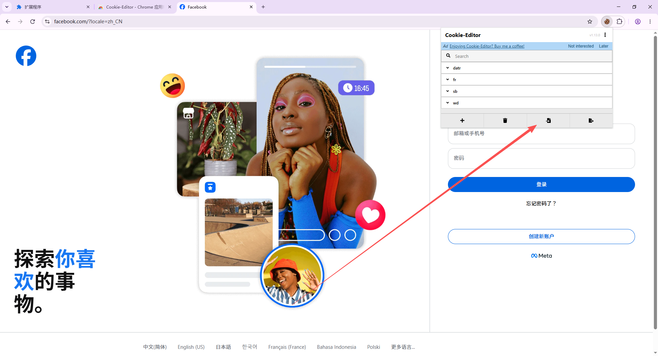This screenshot has width=658, height=356.
Task: Click the 邮箱或手机号 input field
Action: click(x=541, y=134)
